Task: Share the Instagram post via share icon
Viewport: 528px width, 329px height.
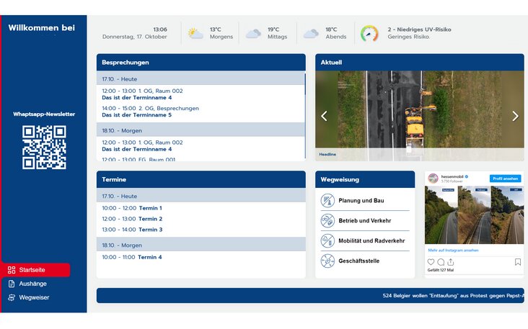Action: coord(451,262)
